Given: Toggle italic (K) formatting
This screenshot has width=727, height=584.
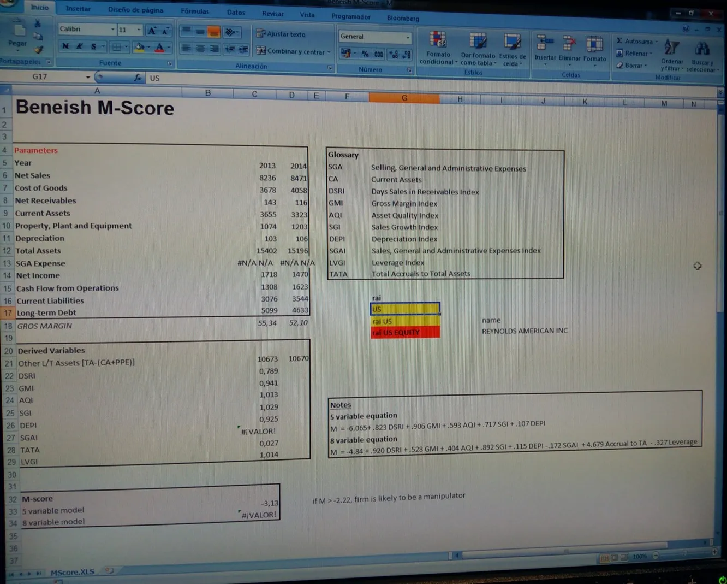Looking at the screenshot, I should pyautogui.click(x=80, y=46).
